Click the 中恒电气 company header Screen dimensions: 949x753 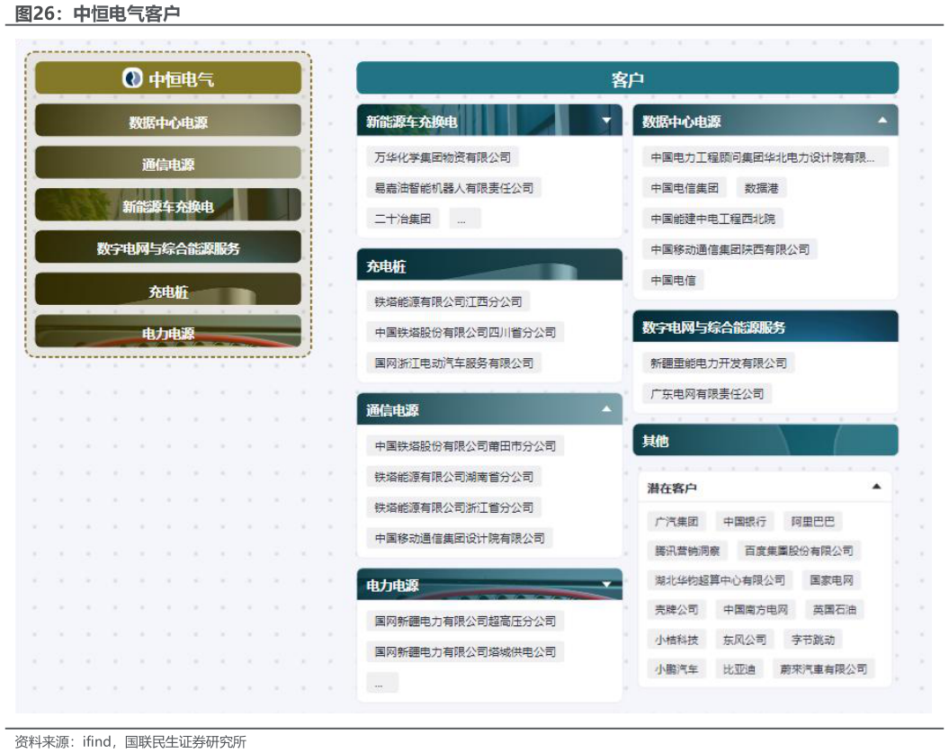click(x=168, y=78)
